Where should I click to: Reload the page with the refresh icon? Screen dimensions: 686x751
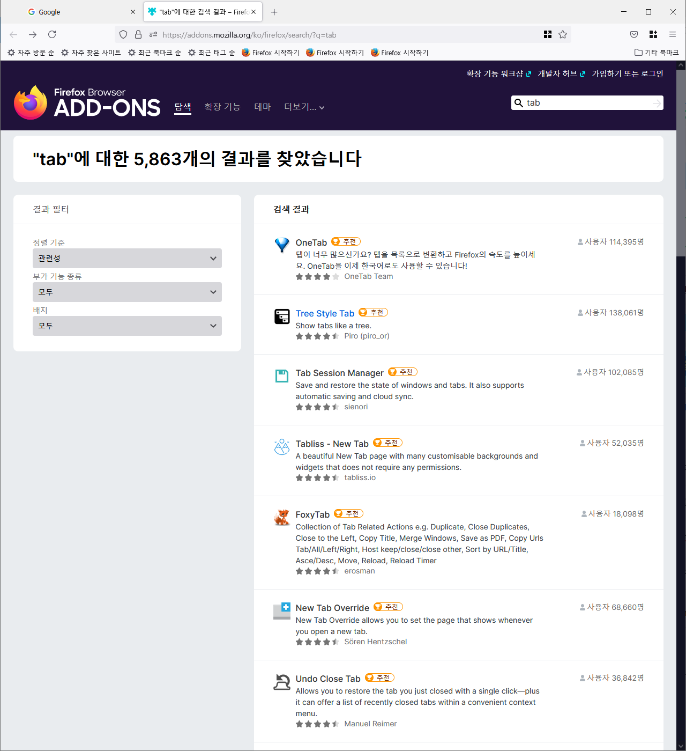(52, 34)
